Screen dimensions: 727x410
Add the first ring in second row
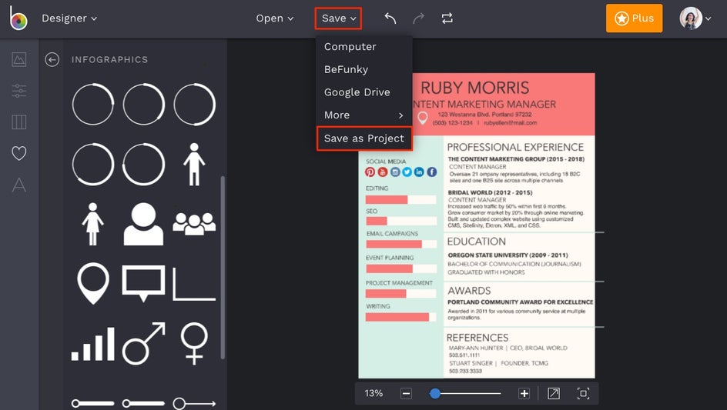(92, 165)
